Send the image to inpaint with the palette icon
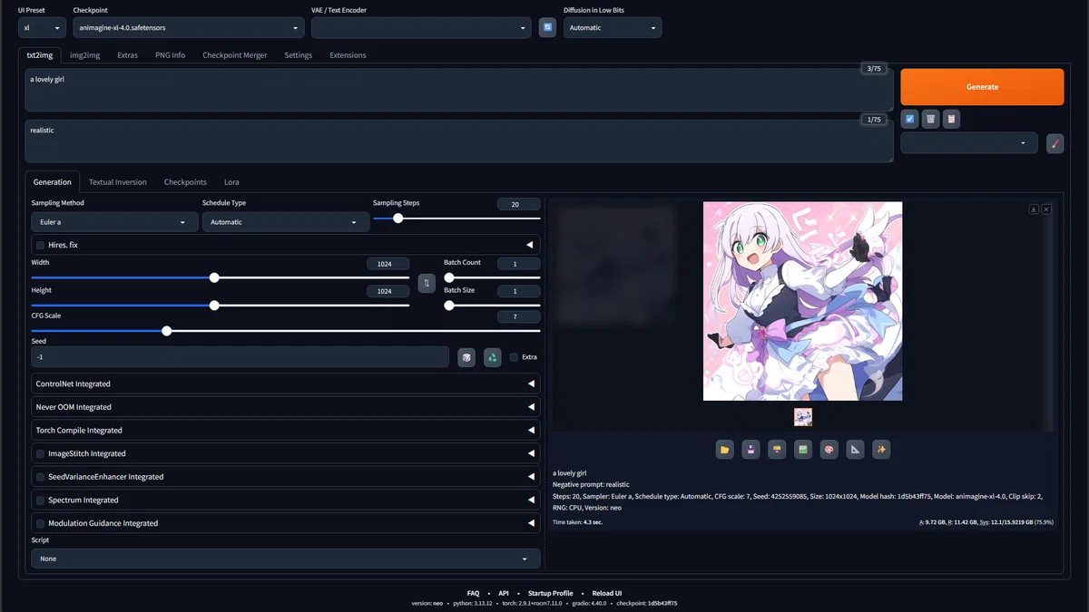 (x=829, y=449)
